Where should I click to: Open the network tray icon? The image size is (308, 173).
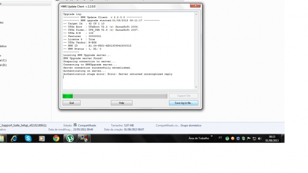[254, 138]
